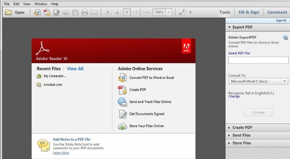The width and height of the screenshot is (290, 159).
Task: Click the cloud upload toolbar icon
Action: 66,12
